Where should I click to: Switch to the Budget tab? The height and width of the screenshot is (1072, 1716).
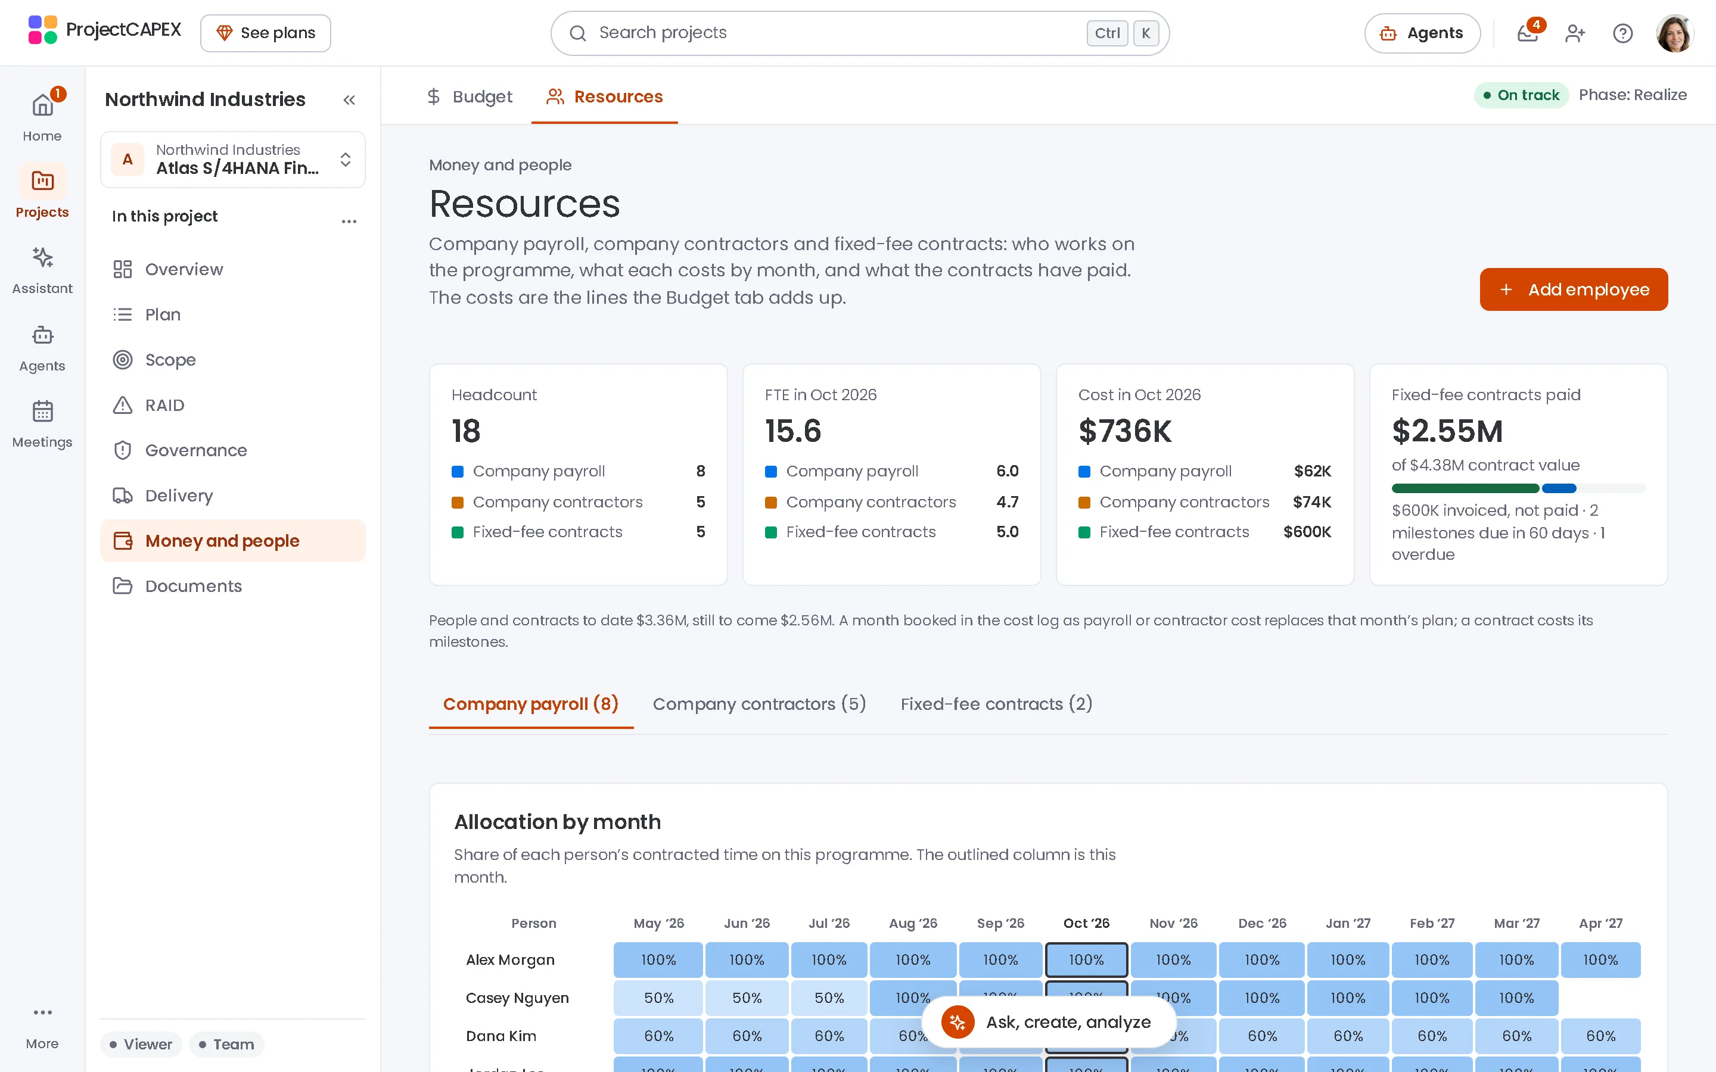469,96
